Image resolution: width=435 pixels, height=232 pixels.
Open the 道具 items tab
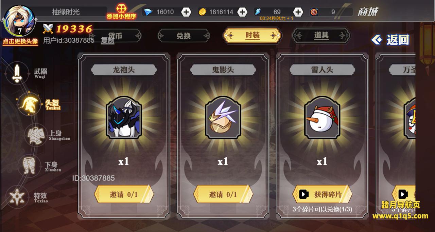pos(321,35)
